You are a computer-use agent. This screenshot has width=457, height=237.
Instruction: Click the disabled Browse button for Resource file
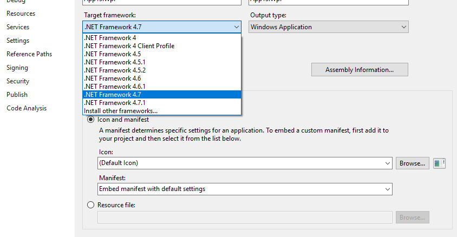[x=413, y=218]
